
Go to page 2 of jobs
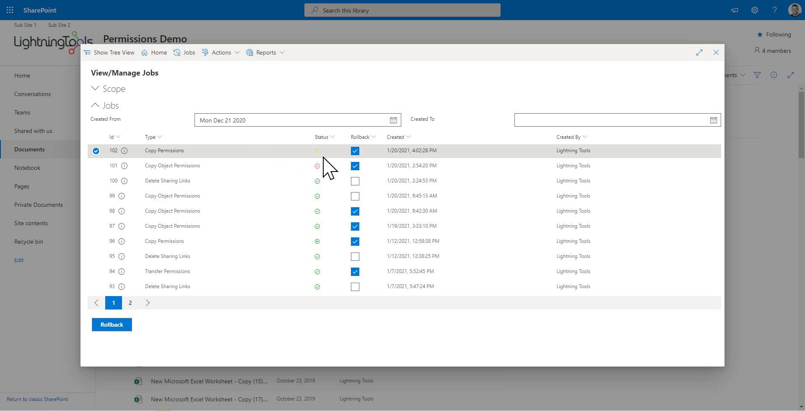click(130, 303)
